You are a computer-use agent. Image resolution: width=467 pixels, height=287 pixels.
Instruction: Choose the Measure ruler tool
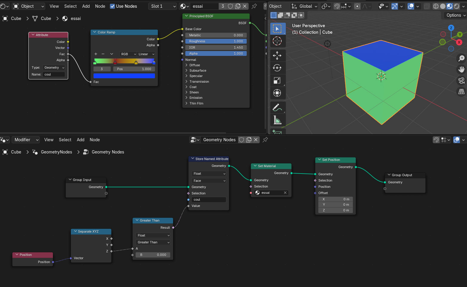point(277,120)
